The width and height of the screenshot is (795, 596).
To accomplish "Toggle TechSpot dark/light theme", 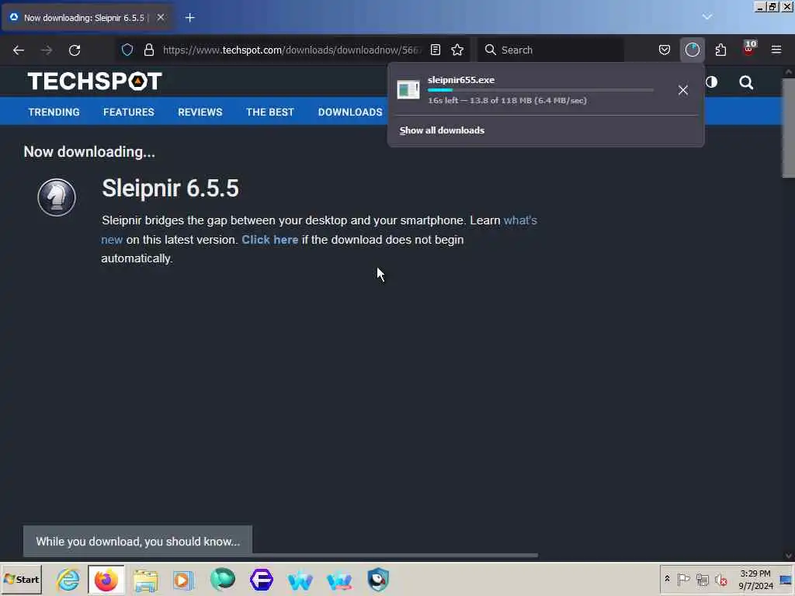I will coord(712,82).
